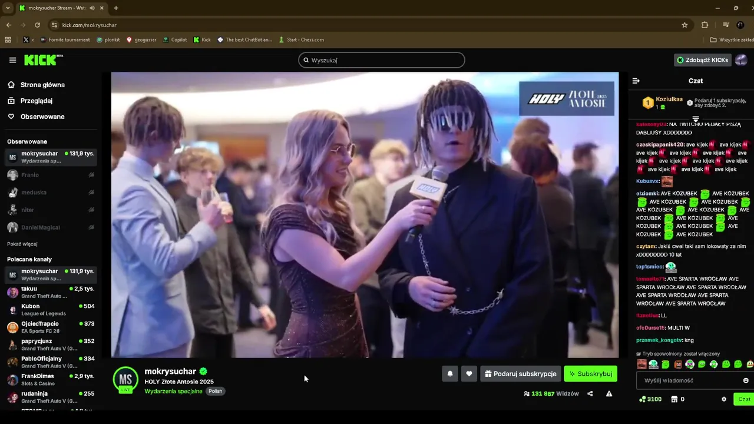This screenshot has width=754, height=424.
Task: Open the Wydarzenia specjalne category link
Action: click(173, 391)
